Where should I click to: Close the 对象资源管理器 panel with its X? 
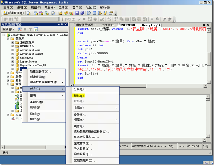point(66,24)
